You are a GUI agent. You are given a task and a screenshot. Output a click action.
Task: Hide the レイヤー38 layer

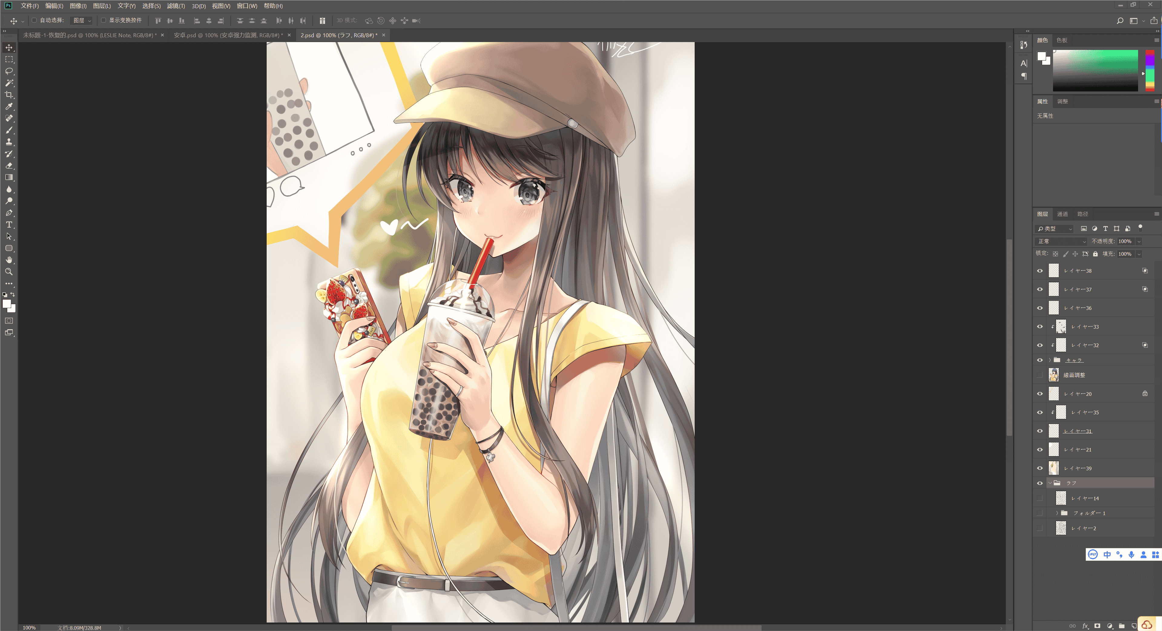tap(1040, 271)
